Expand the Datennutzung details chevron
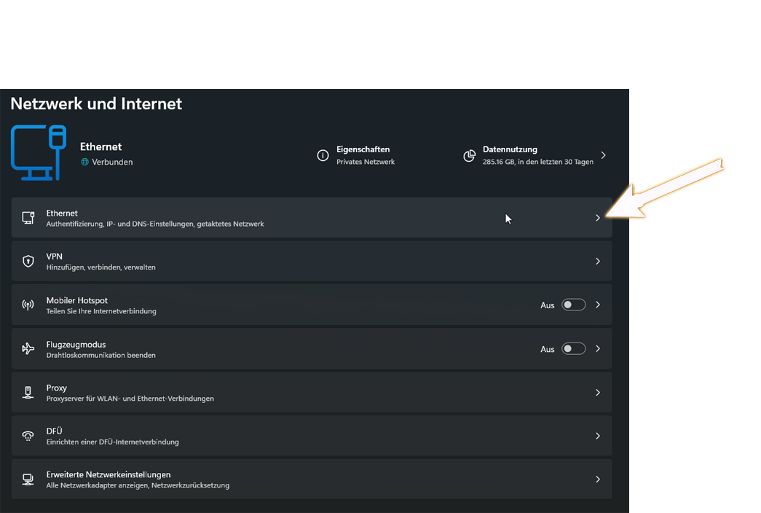The image size is (761, 513). (x=603, y=154)
